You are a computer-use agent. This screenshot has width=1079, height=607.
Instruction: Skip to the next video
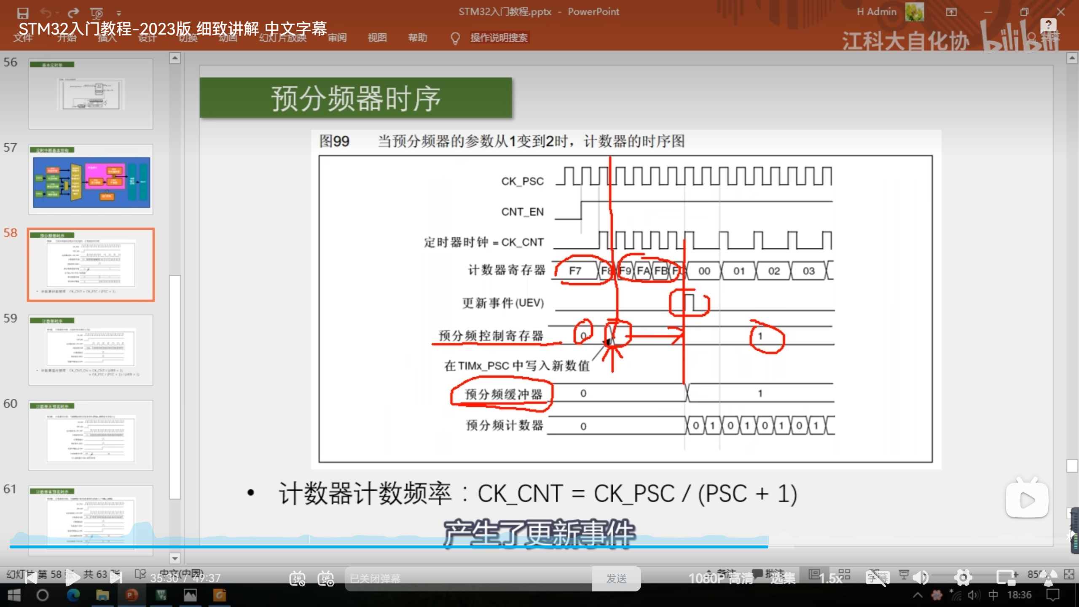tap(115, 578)
